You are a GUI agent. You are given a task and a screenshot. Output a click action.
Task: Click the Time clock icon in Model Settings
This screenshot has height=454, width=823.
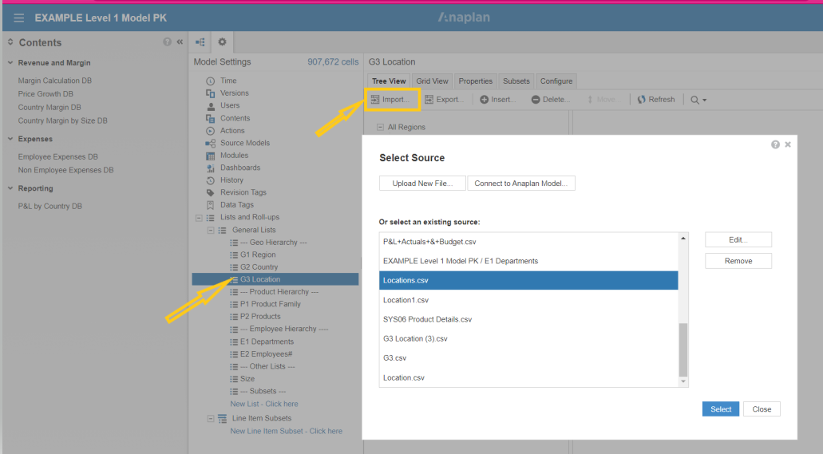click(211, 81)
